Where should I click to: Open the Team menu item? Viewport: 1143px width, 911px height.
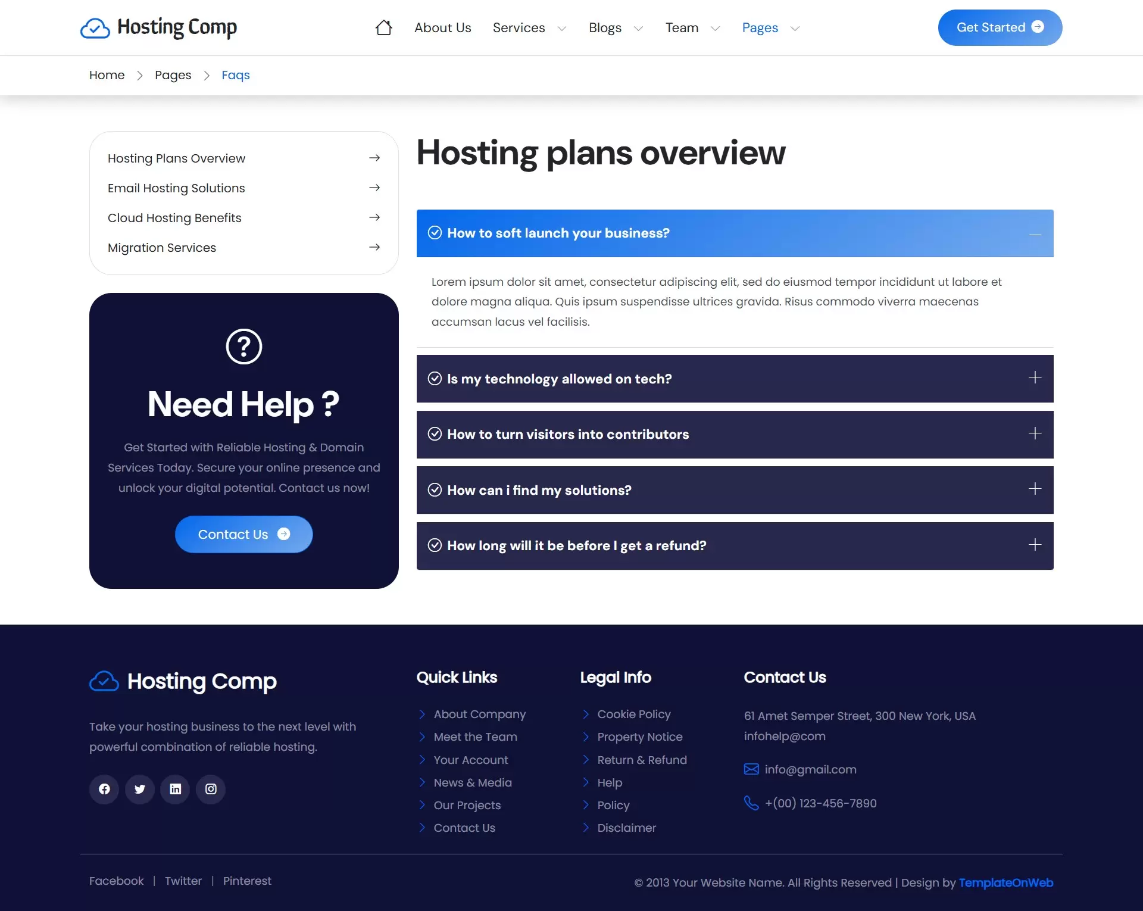tap(682, 28)
